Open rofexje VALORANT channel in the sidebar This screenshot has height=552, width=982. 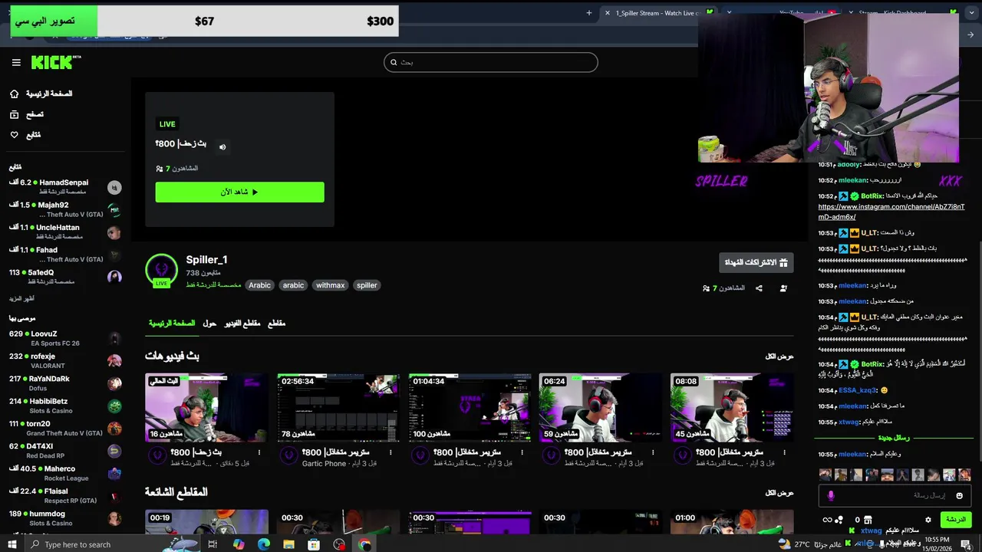[65, 360]
